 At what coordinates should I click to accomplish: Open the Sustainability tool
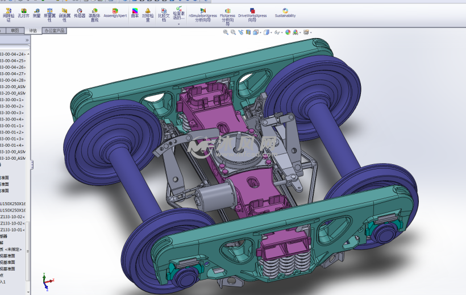click(x=285, y=13)
